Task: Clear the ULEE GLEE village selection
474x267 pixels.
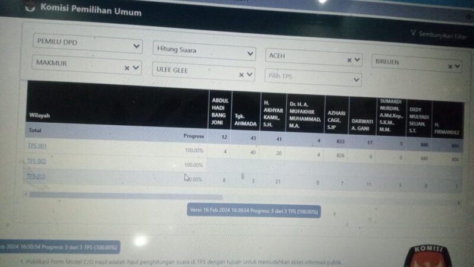Action: (x=241, y=75)
